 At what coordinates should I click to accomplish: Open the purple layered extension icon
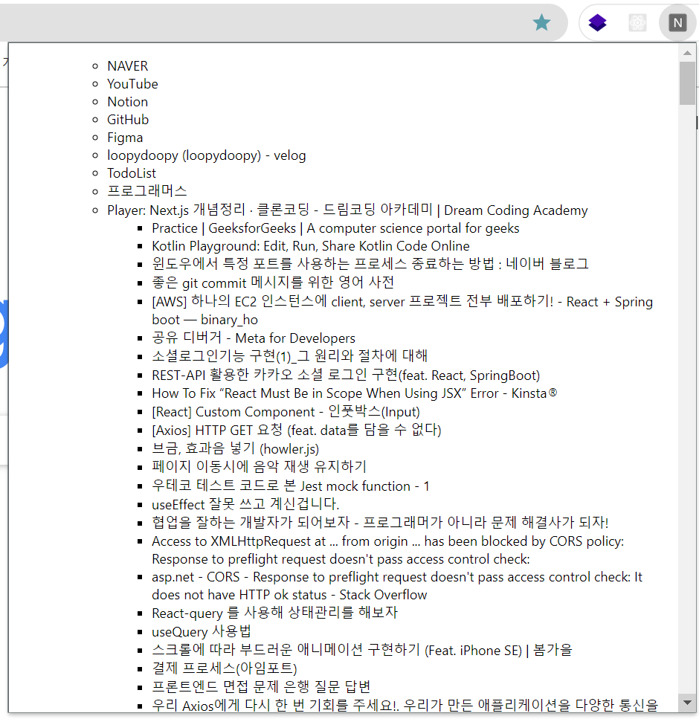(597, 22)
